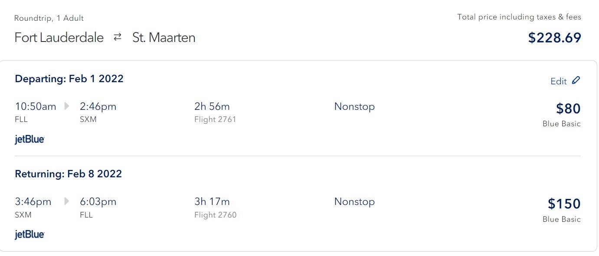Viewport: 599px width, 256px height.
Task: Click the Departing: Feb 1 2022 heading
Action: 69,79
